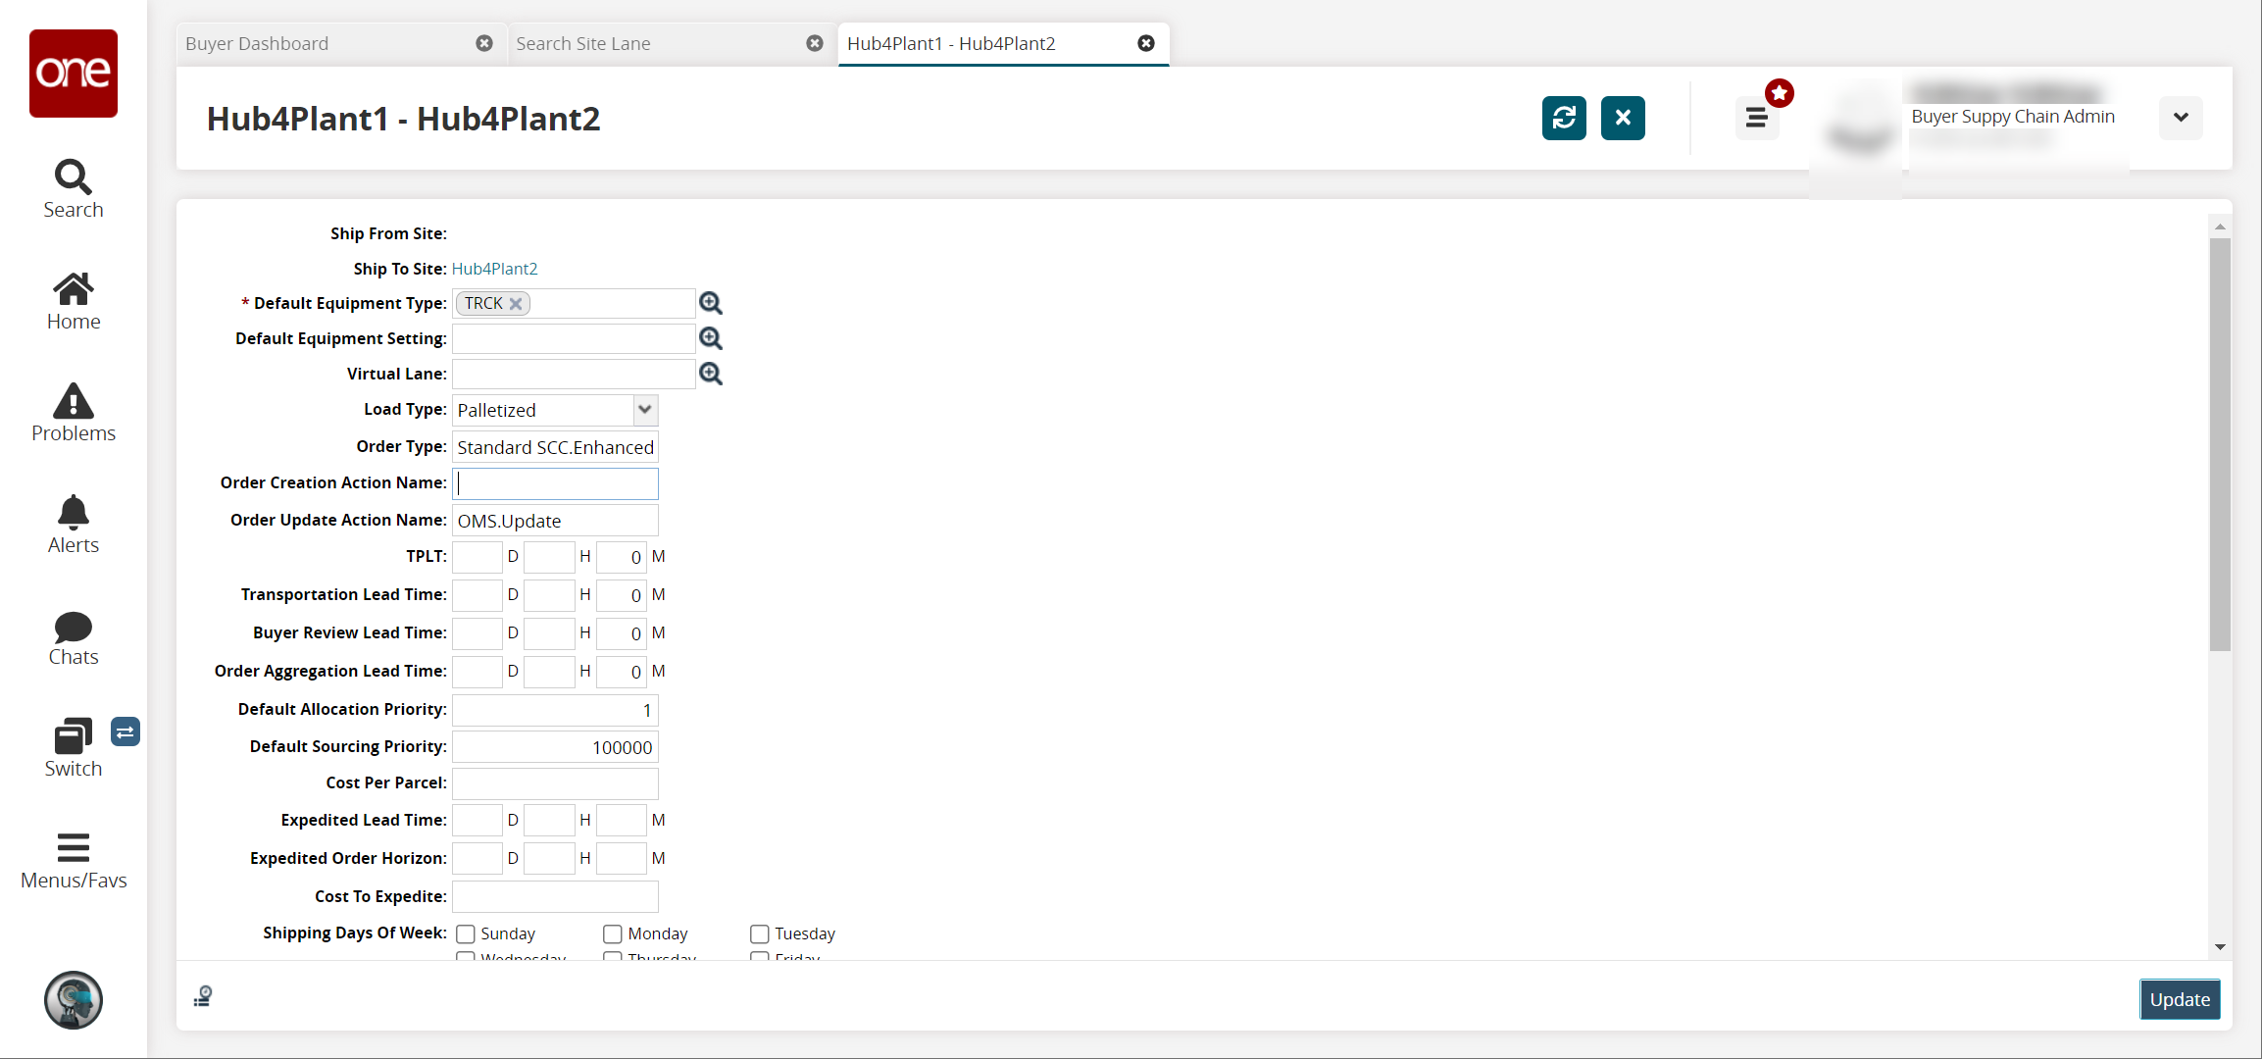Check the Sunday shipping day checkbox

[466, 934]
